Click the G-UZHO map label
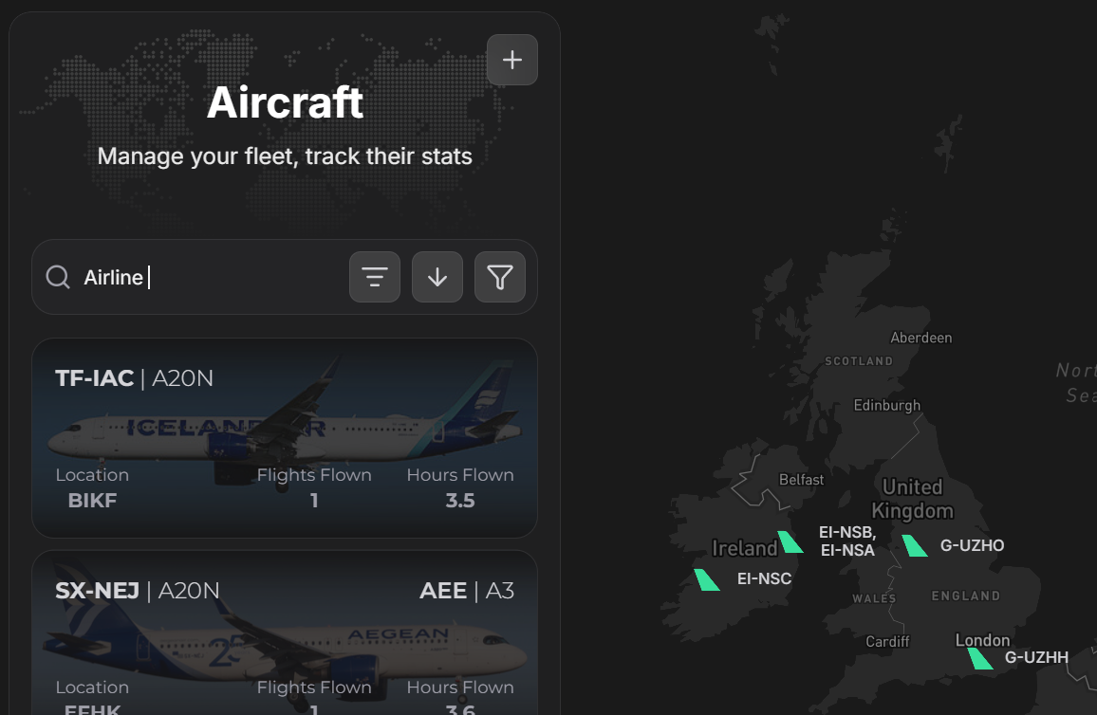The width and height of the screenshot is (1097, 715). point(972,545)
